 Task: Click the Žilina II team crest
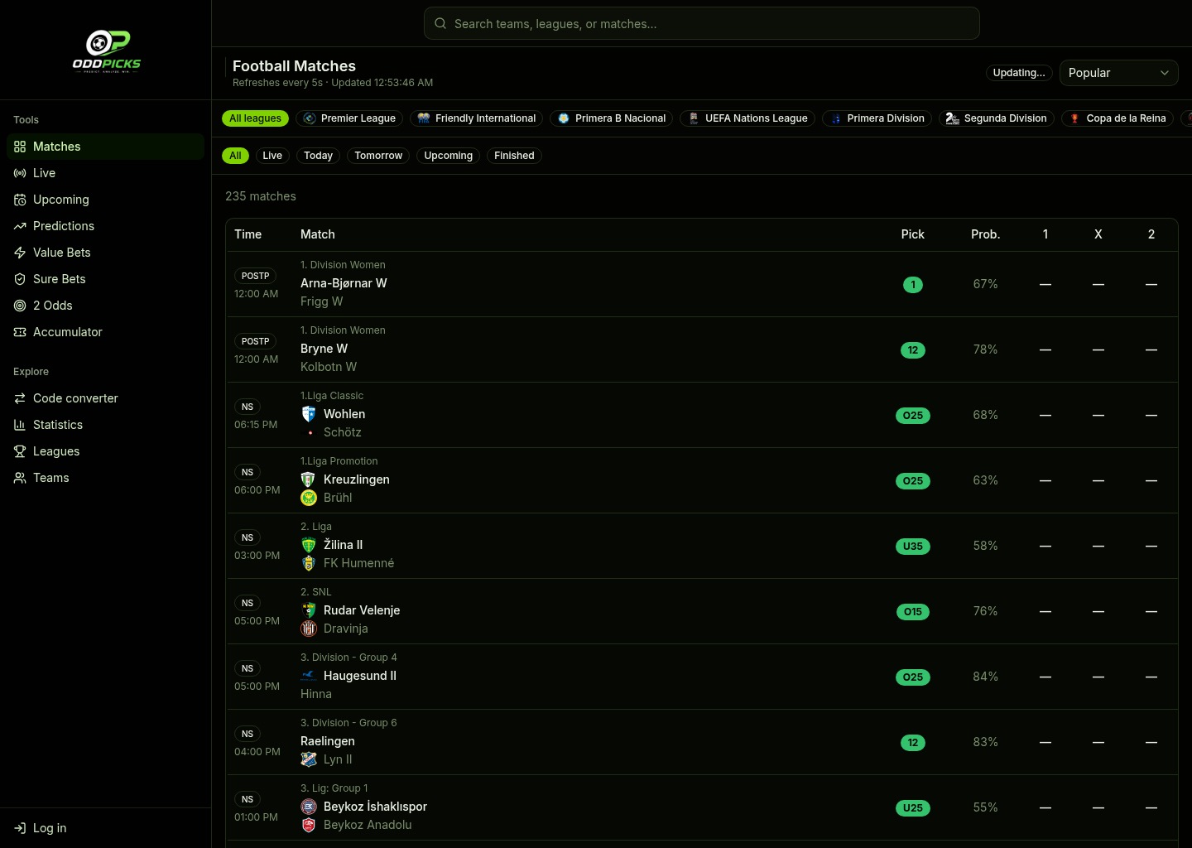click(309, 545)
